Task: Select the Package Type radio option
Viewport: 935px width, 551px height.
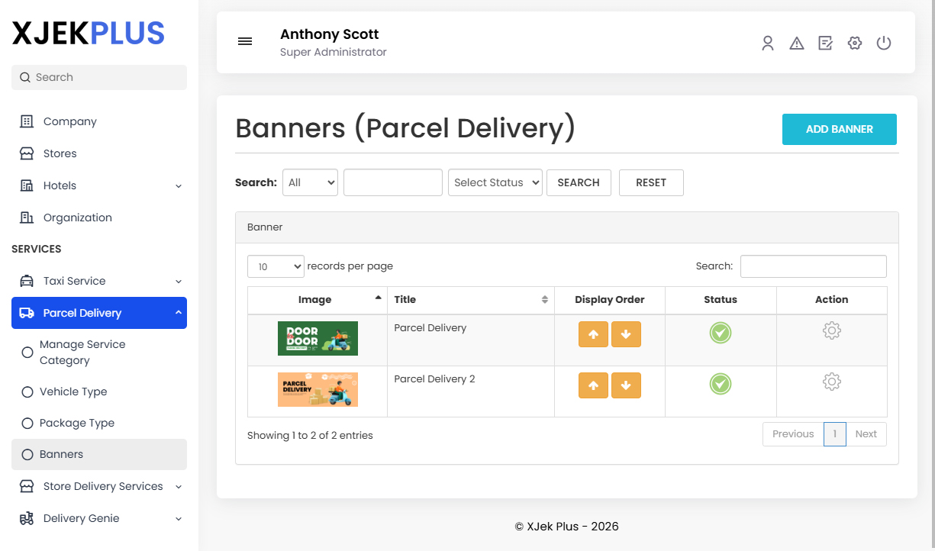Action: pyautogui.click(x=78, y=423)
